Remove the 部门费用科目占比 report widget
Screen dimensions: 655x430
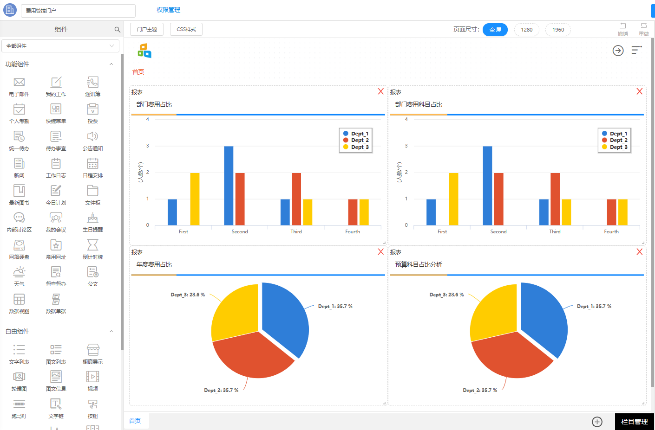tap(640, 91)
